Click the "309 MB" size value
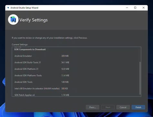 coord(65,56)
